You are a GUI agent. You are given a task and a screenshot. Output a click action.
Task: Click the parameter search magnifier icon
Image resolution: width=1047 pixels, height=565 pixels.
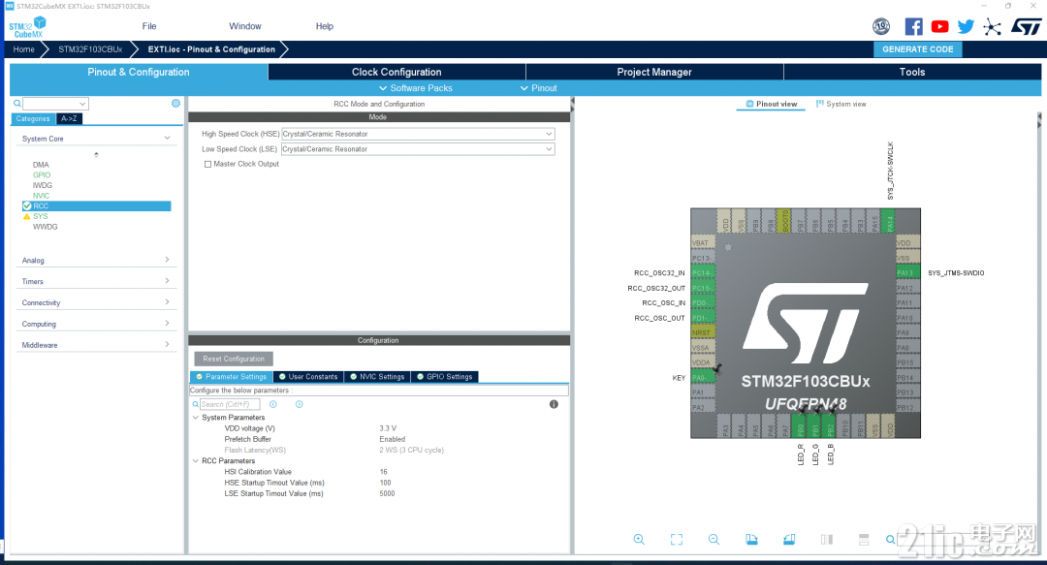pyautogui.click(x=196, y=404)
